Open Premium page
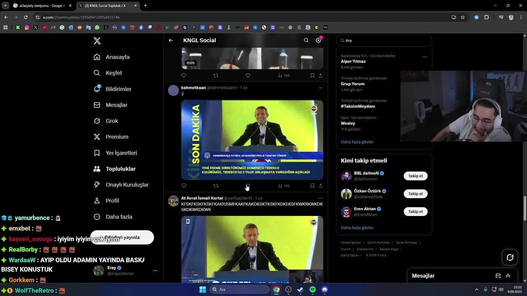The height and width of the screenshot is (296, 527). coord(111,137)
